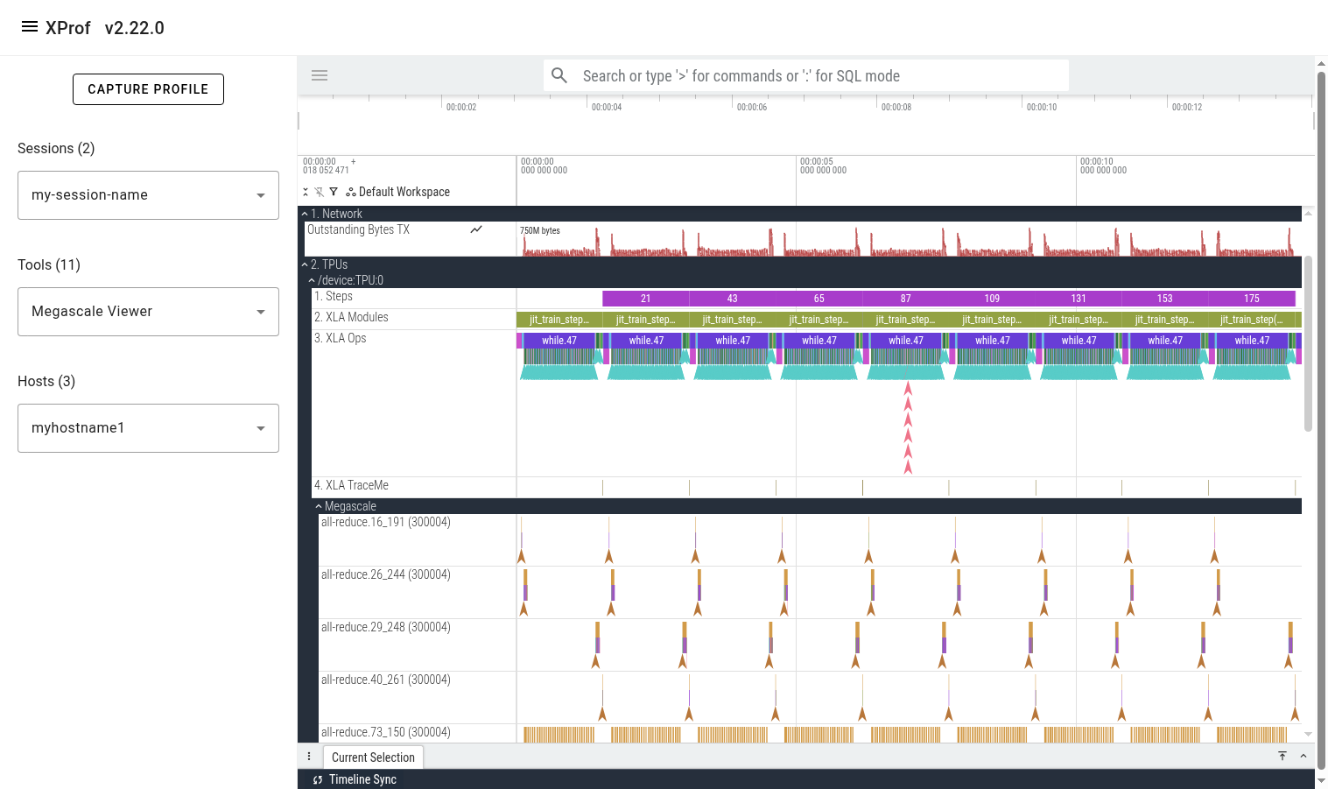This screenshot has width=1328, height=789.
Task: Click the pin-to-top arrow at bottom right
Action: point(1282,755)
